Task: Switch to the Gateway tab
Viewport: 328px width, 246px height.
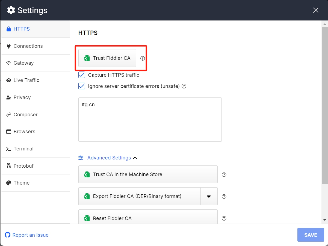Action: [x=35, y=63]
